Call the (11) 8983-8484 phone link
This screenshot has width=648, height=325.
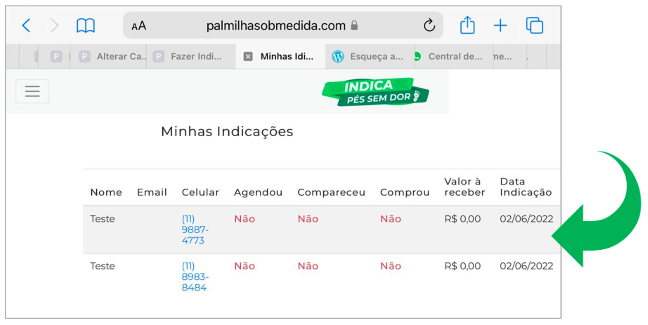click(195, 277)
